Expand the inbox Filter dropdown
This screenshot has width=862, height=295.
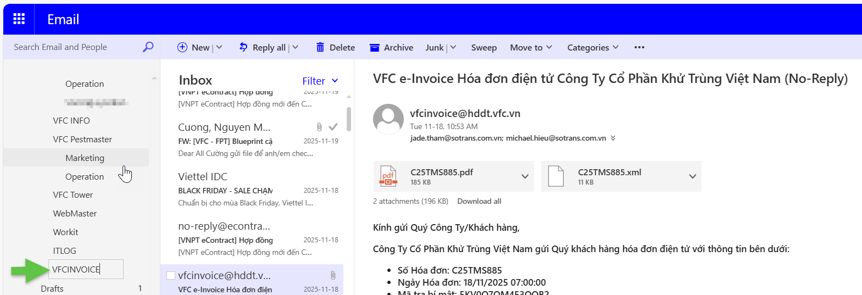click(x=320, y=81)
